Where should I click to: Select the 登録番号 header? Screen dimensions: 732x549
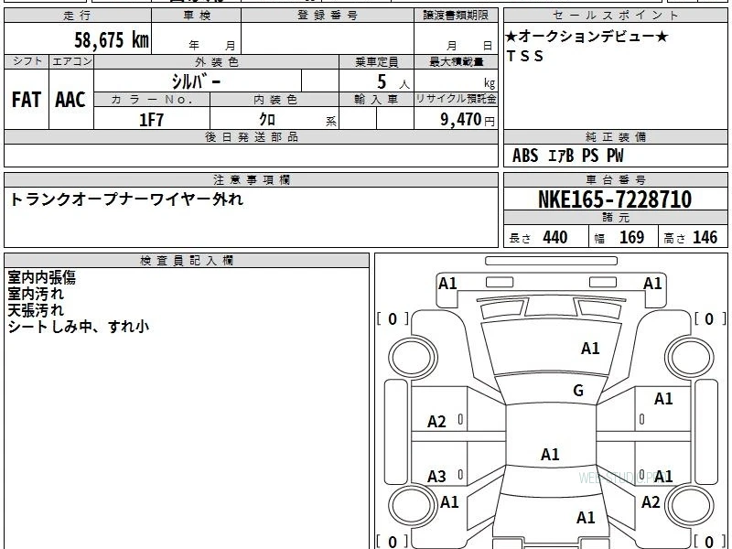click(328, 16)
